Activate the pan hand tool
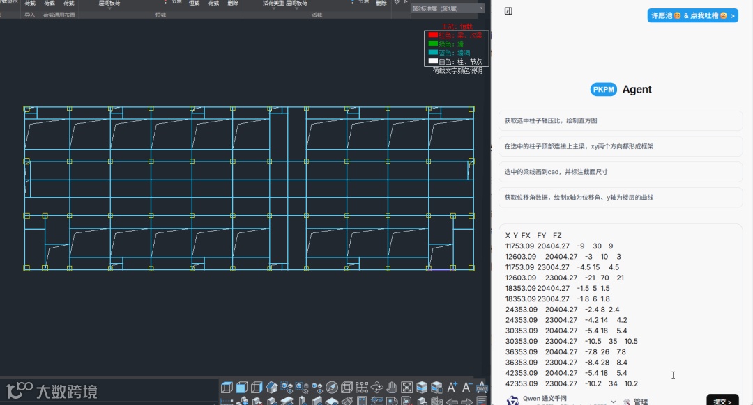The image size is (753, 405). [x=392, y=388]
